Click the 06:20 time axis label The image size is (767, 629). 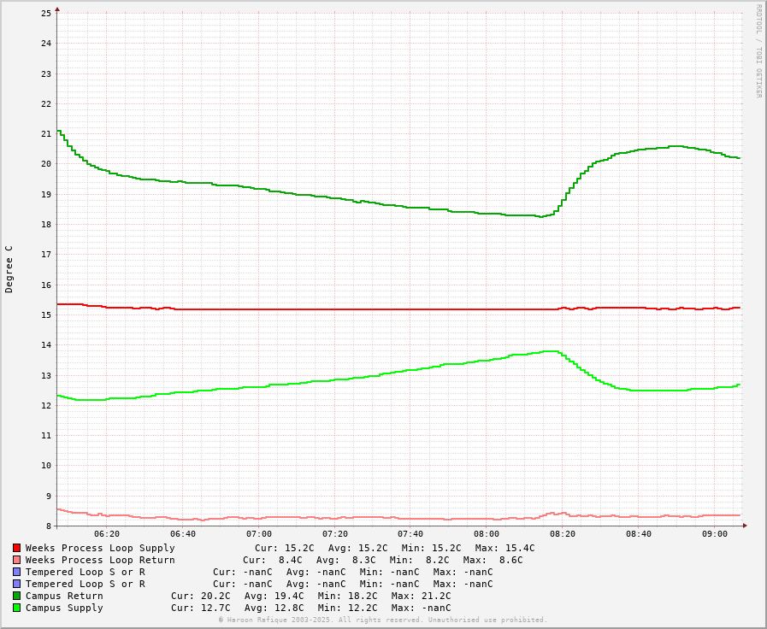[107, 534]
